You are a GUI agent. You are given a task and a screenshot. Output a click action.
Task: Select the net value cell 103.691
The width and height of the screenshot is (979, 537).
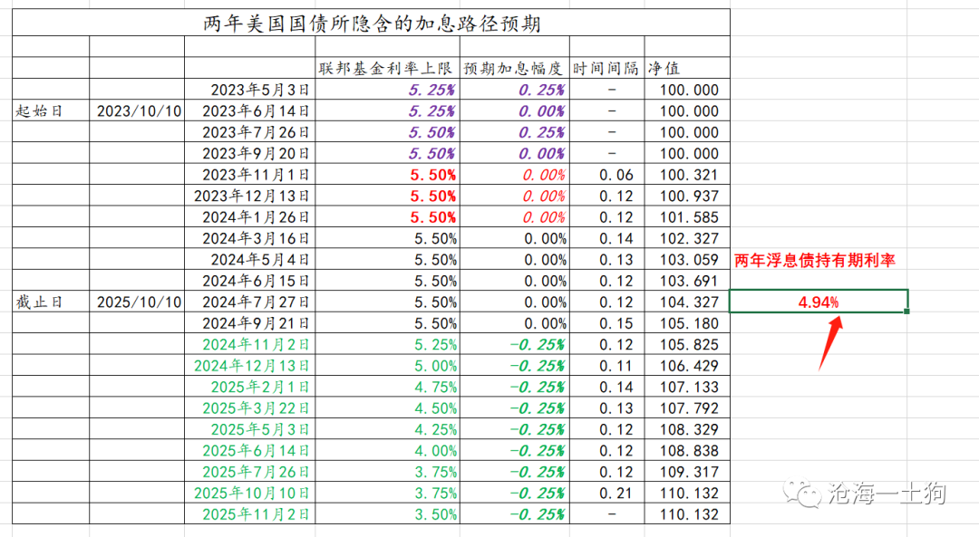(x=687, y=281)
